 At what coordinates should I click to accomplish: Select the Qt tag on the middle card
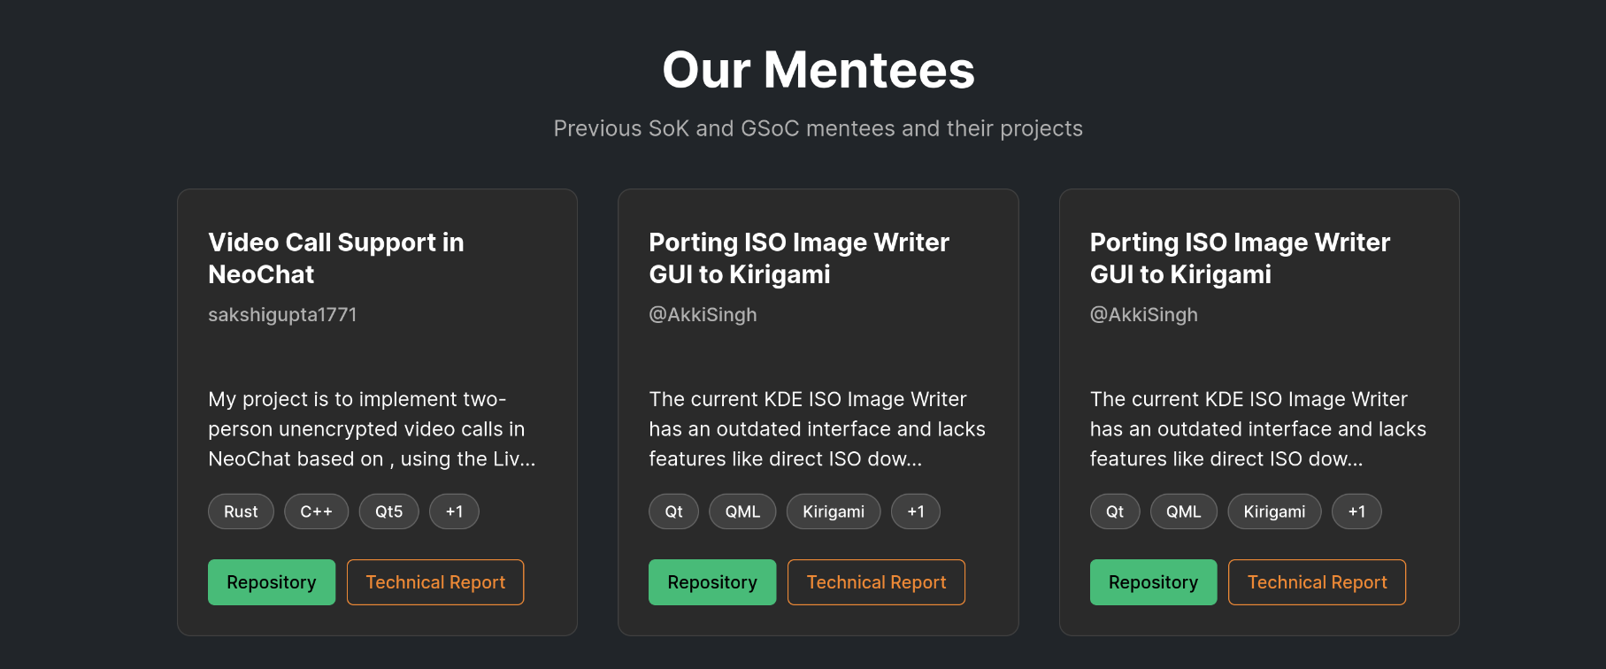(672, 511)
